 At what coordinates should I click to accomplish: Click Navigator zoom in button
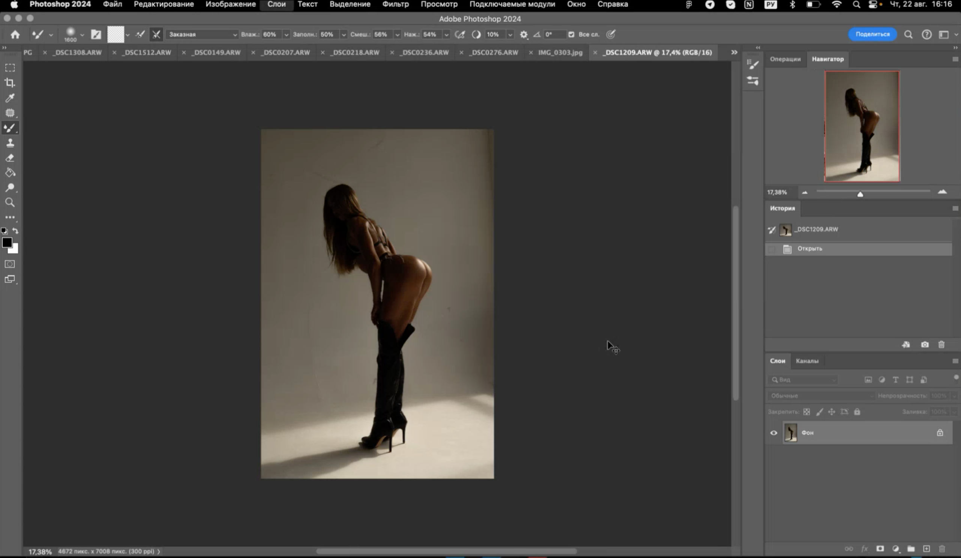coord(942,192)
